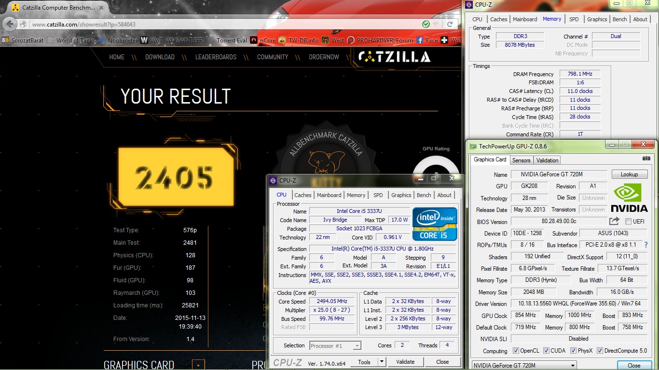Click the Catzilla logo in the site header
The width and height of the screenshot is (659, 370).
[x=394, y=57]
